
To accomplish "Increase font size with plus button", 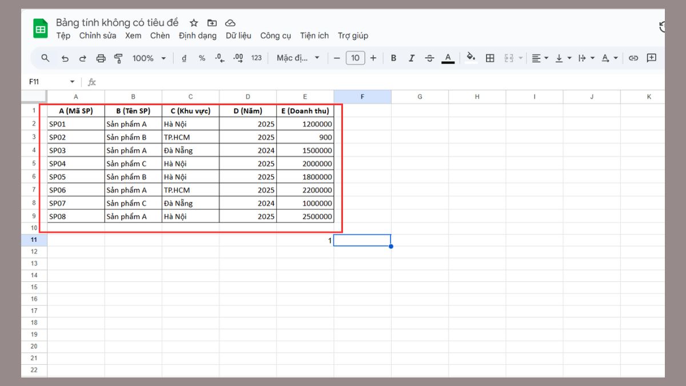I will pos(373,58).
